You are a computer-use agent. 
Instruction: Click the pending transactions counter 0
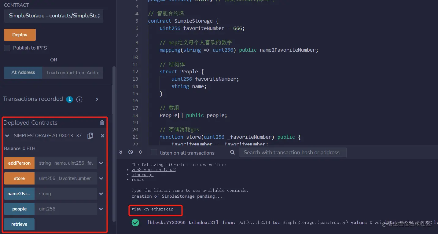[x=140, y=152]
